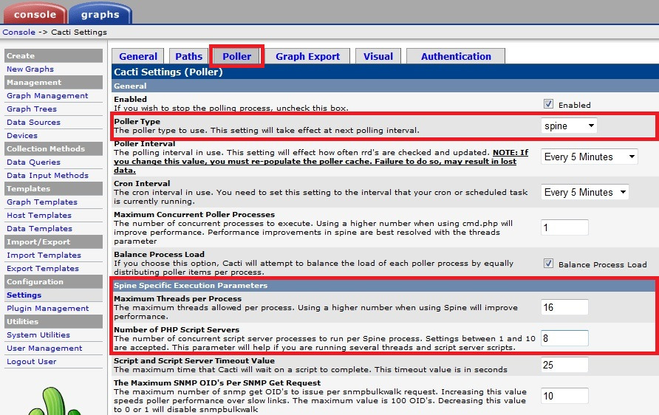
Task: Open Data Sources in the sidebar
Action: (34, 123)
